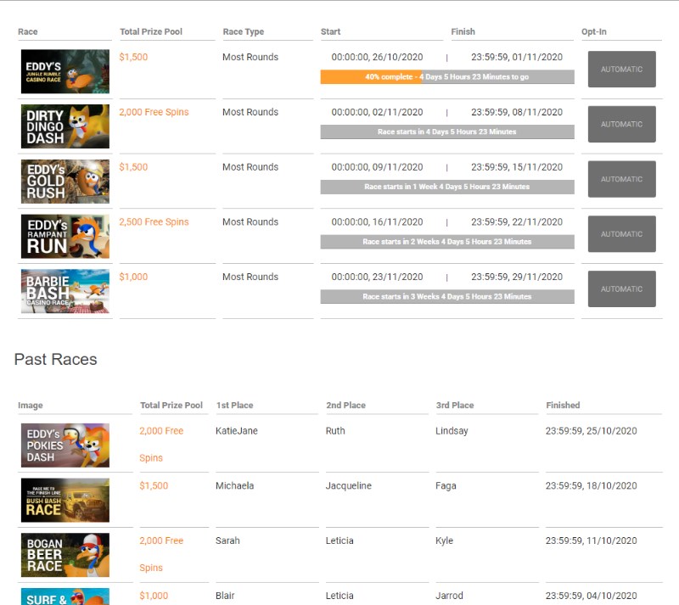Click the 40% complete progress bar
Image resolution: width=679 pixels, height=605 pixels.
pos(447,77)
